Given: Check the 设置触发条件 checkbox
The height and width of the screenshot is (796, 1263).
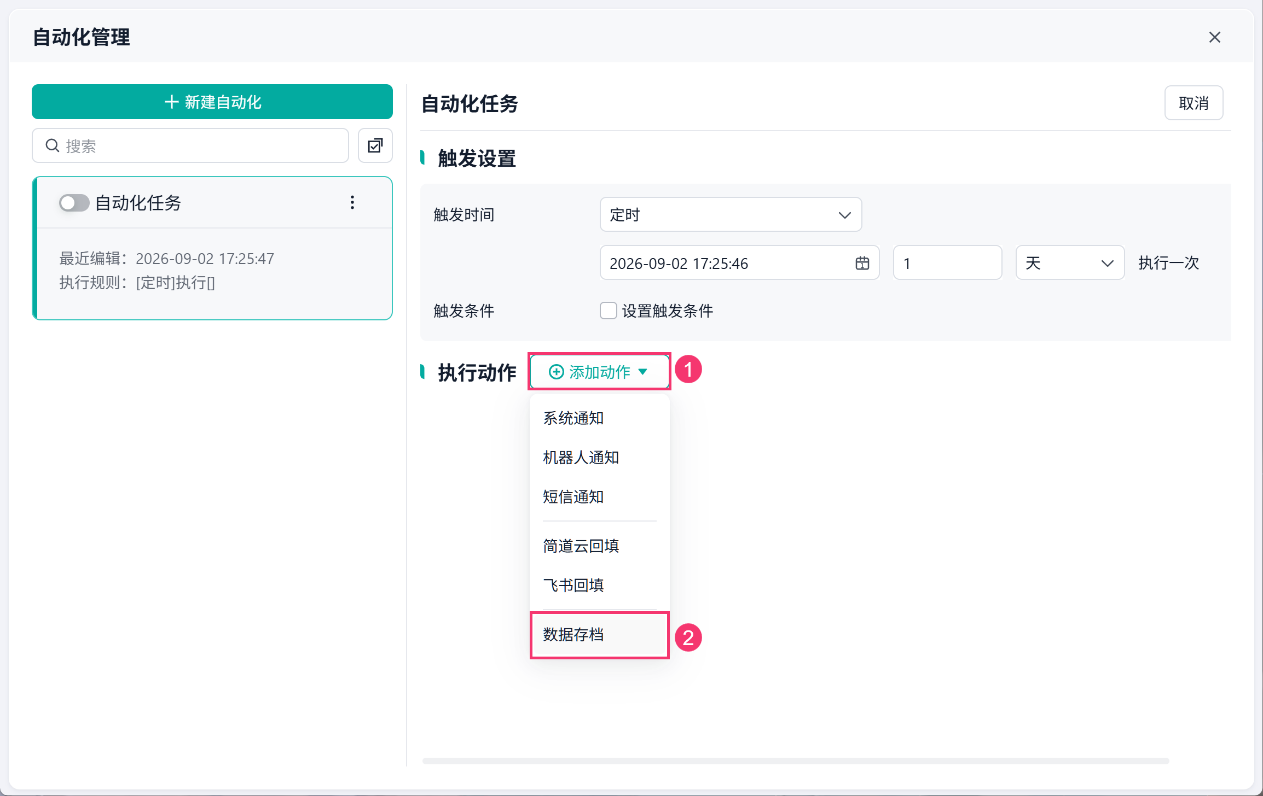Looking at the screenshot, I should 609,311.
